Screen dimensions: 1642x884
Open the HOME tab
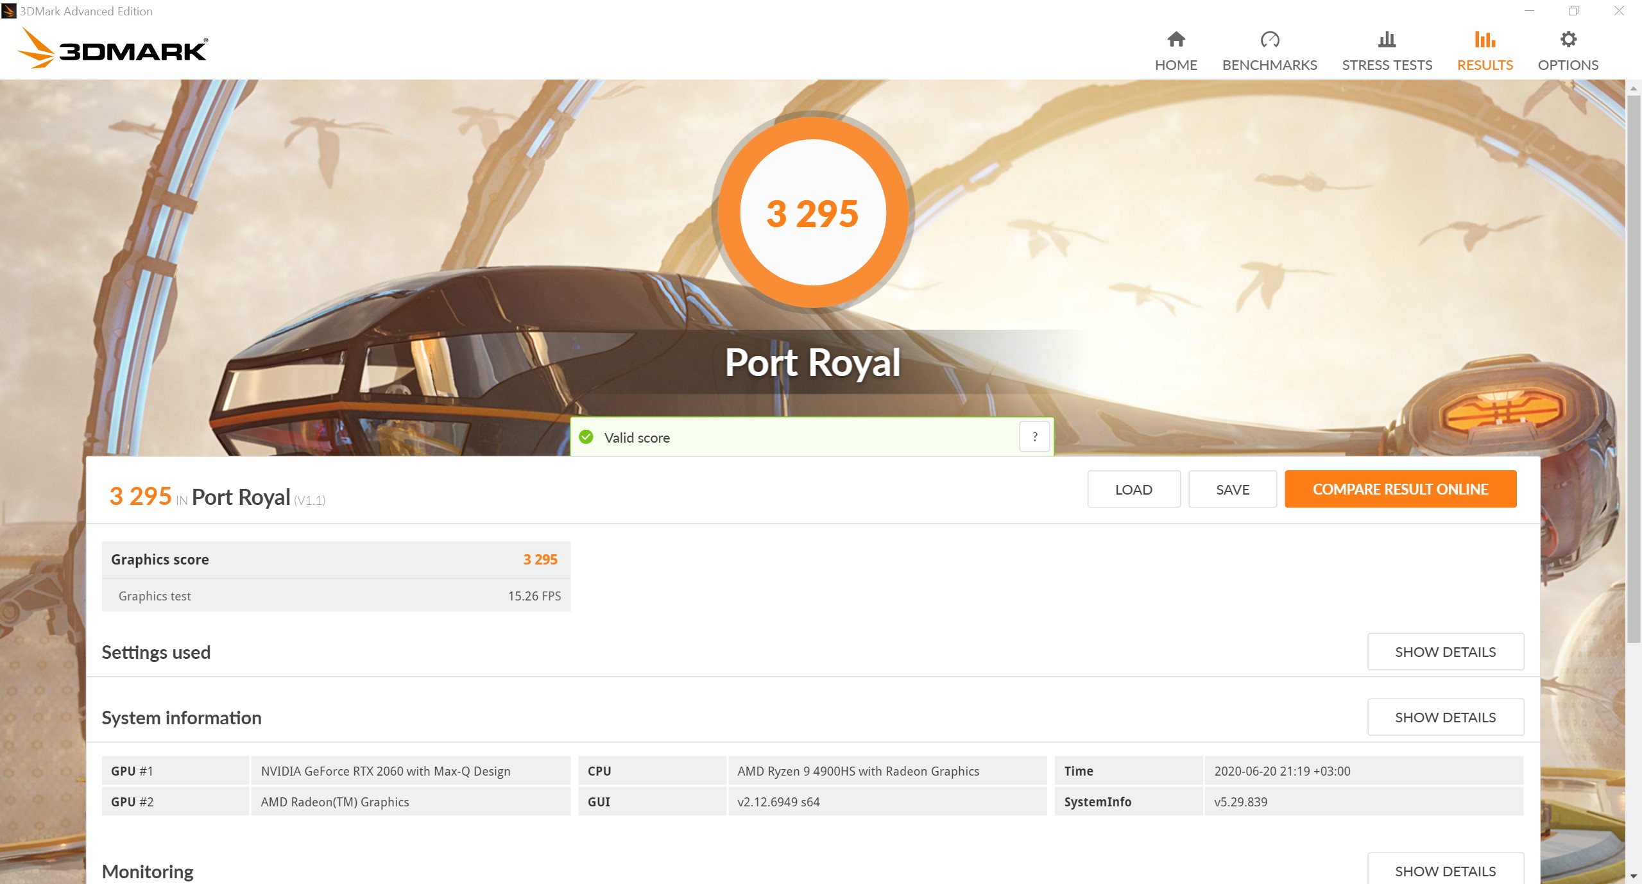point(1176,50)
